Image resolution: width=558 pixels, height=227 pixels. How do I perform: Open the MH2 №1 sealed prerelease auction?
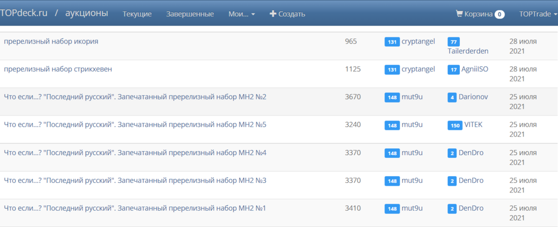tap(135, 209)
